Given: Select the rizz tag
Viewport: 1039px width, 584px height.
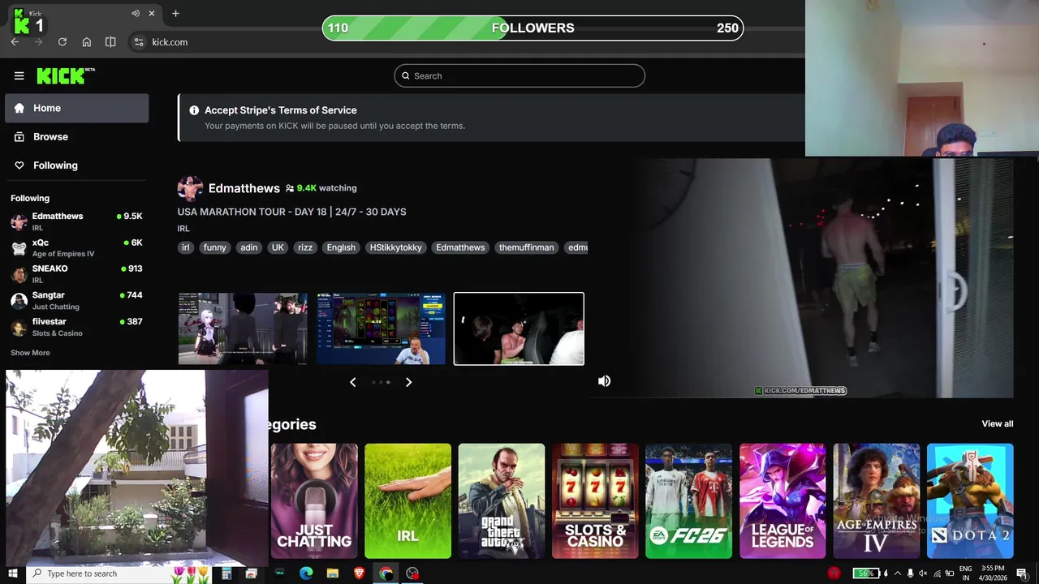Looking at the screenshot, I should 305,247.
